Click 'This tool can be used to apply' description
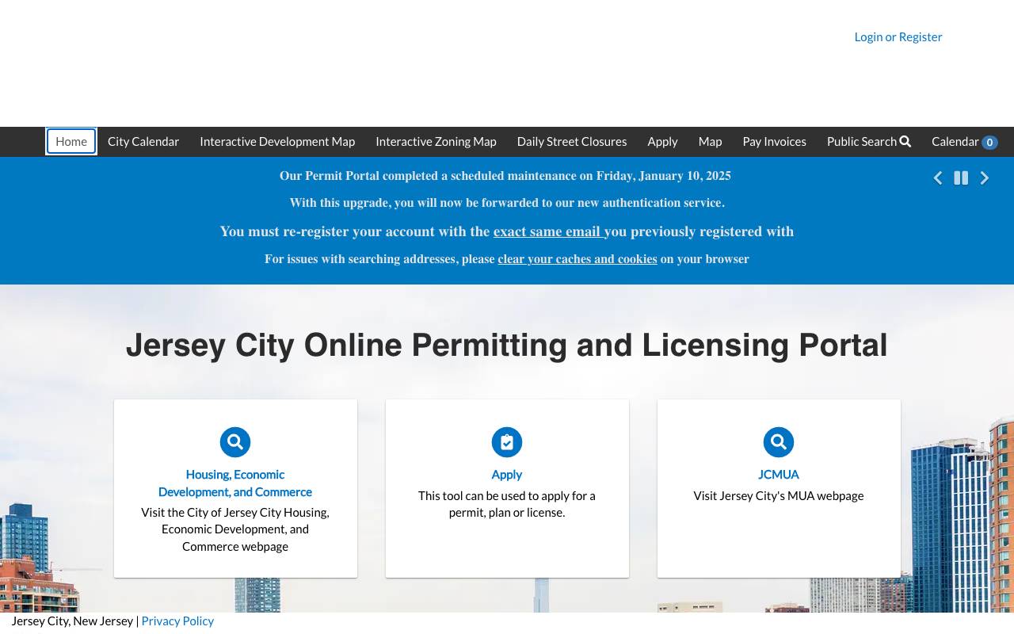This screenshot has width=1014, height=634. coord(507,504)
